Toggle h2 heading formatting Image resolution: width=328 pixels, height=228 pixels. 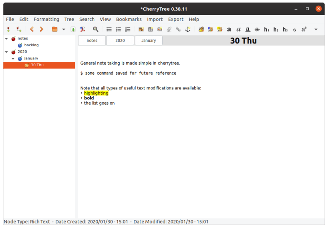coord(276,30)
